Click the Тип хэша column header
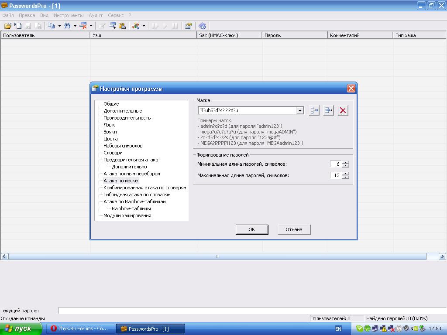Image resolution: width=447 pixels, height=335 pixels. 420,35
